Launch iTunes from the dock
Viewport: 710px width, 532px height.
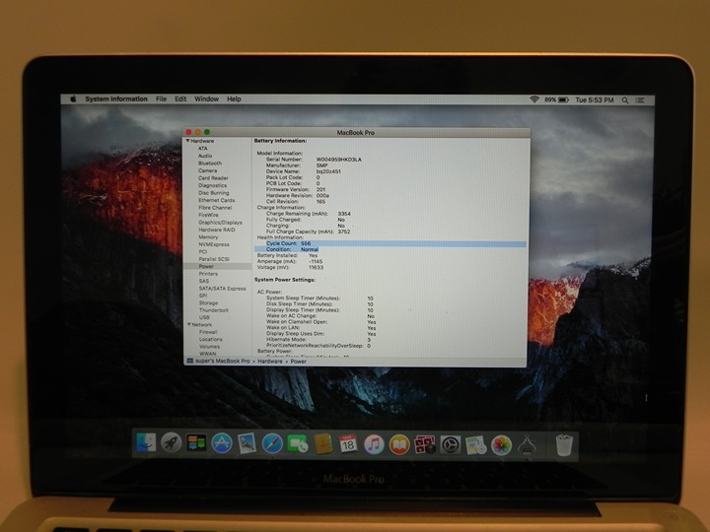(374, 444)
